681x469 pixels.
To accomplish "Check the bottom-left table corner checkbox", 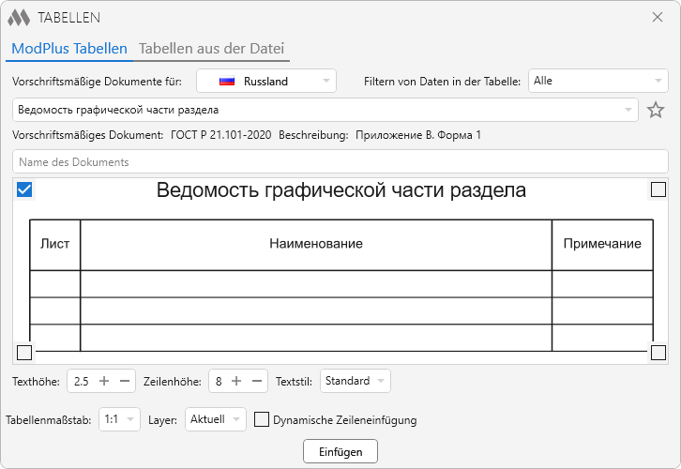I will (24, 353).
